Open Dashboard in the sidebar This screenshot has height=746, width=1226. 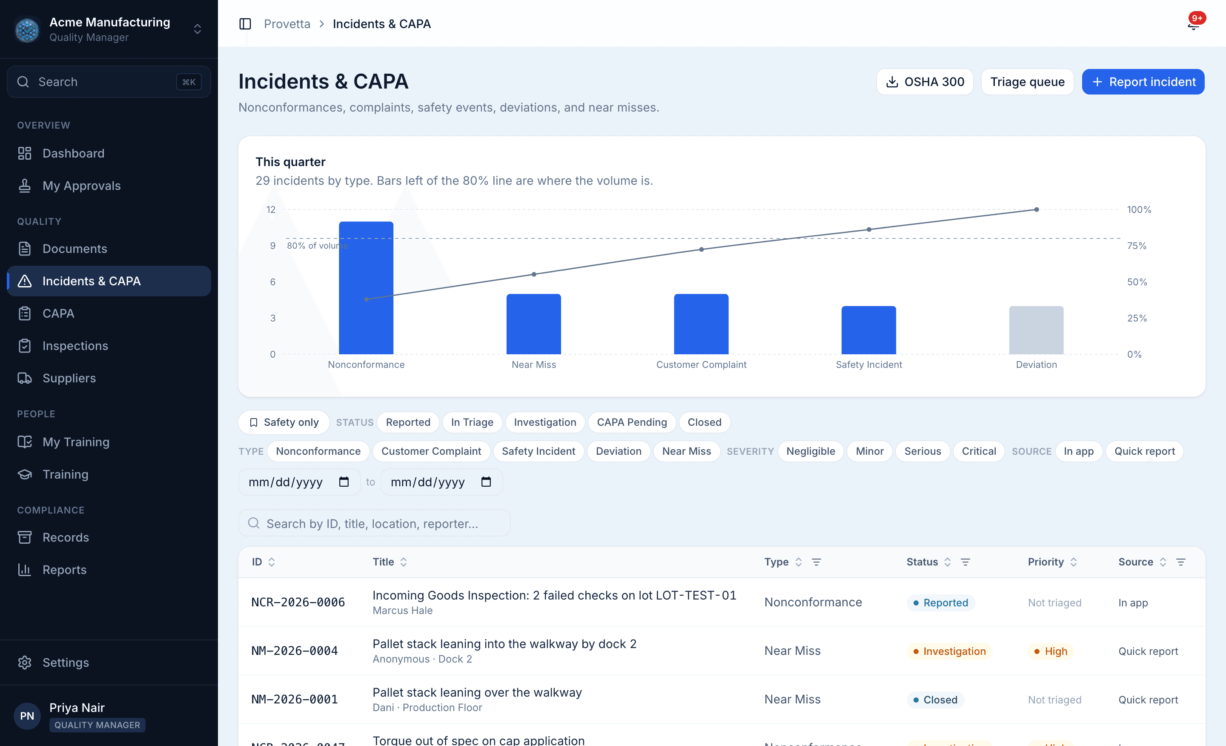(109, 153)
